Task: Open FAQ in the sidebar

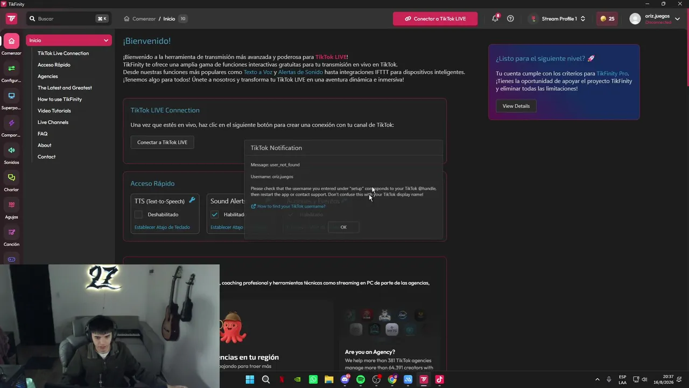Action: [43, 134]
